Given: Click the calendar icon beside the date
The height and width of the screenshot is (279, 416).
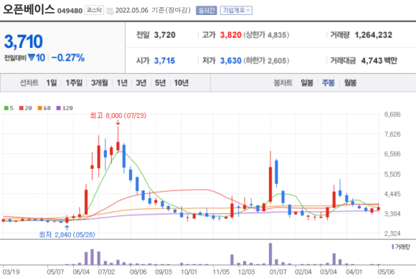Looking at the screenshot, I should 110,11.
